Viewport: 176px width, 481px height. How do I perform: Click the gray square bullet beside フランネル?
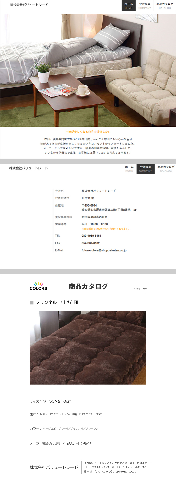pyautogui.click(x=32, y=303)
